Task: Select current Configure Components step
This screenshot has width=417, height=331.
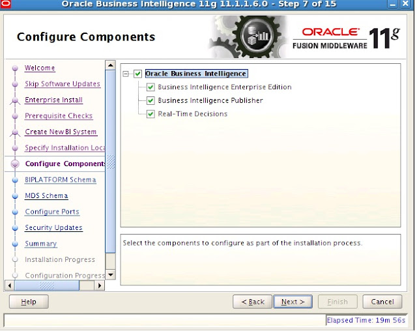Action: click(x=65, y=164)
